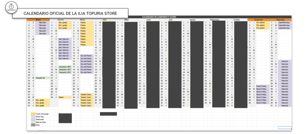
Task: Click the first CyberMonday cell in December
Action: pos(284,22)
